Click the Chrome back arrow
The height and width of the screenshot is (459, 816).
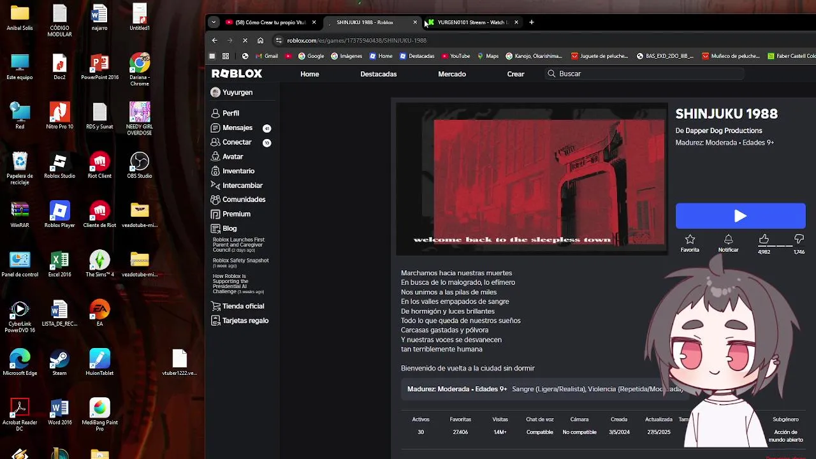point(215,40)
